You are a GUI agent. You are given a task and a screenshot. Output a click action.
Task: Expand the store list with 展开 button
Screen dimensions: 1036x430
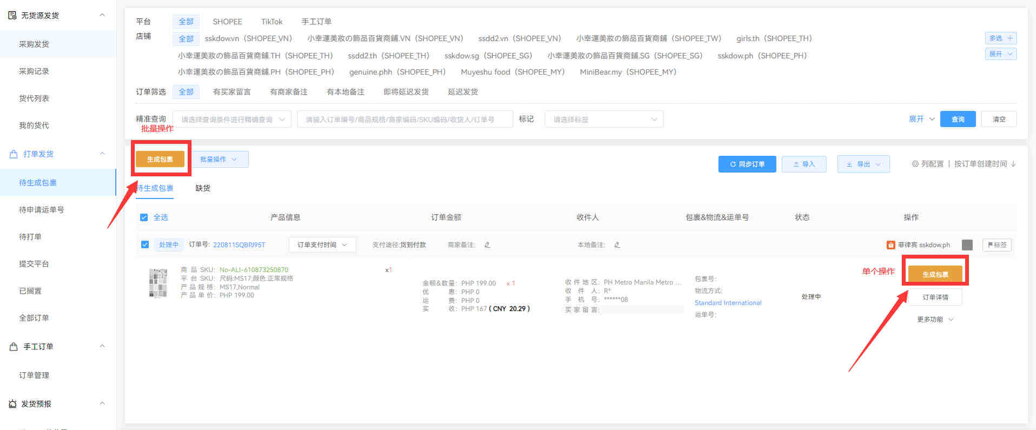(x=1001, y=54)
